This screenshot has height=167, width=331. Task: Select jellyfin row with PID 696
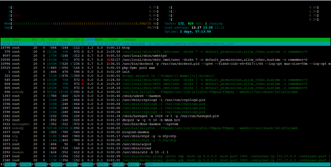click(x=165, y=92)
